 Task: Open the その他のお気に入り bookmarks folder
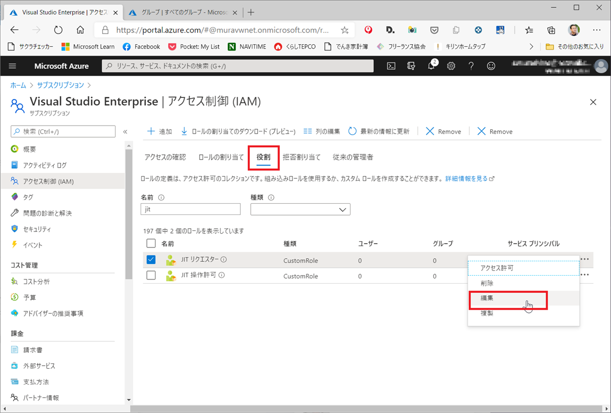(575, 47)
